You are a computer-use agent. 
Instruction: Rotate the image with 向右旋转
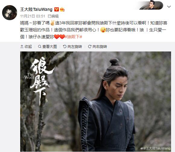click(x=97, y=47)
